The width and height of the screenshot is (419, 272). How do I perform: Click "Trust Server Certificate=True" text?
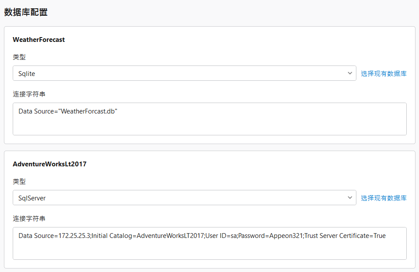345,236
